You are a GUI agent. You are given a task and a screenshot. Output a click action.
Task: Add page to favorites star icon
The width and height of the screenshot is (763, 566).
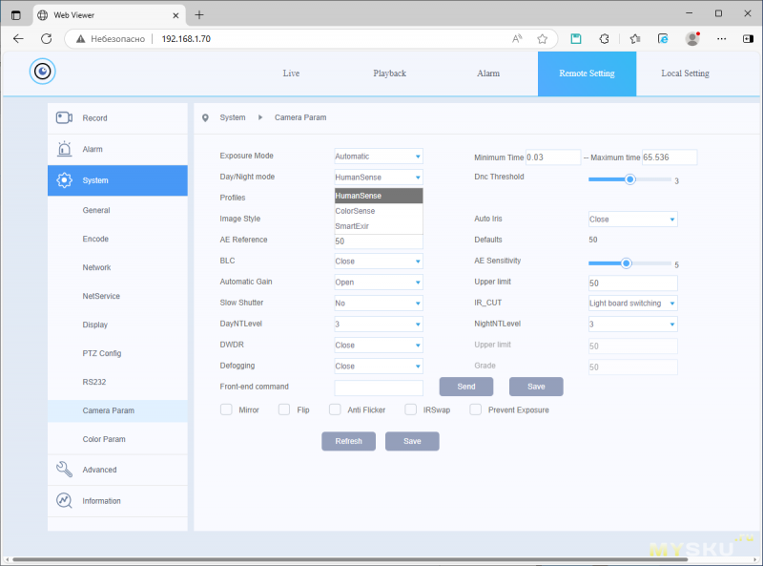pyautogui.click(x=542, y=38)
